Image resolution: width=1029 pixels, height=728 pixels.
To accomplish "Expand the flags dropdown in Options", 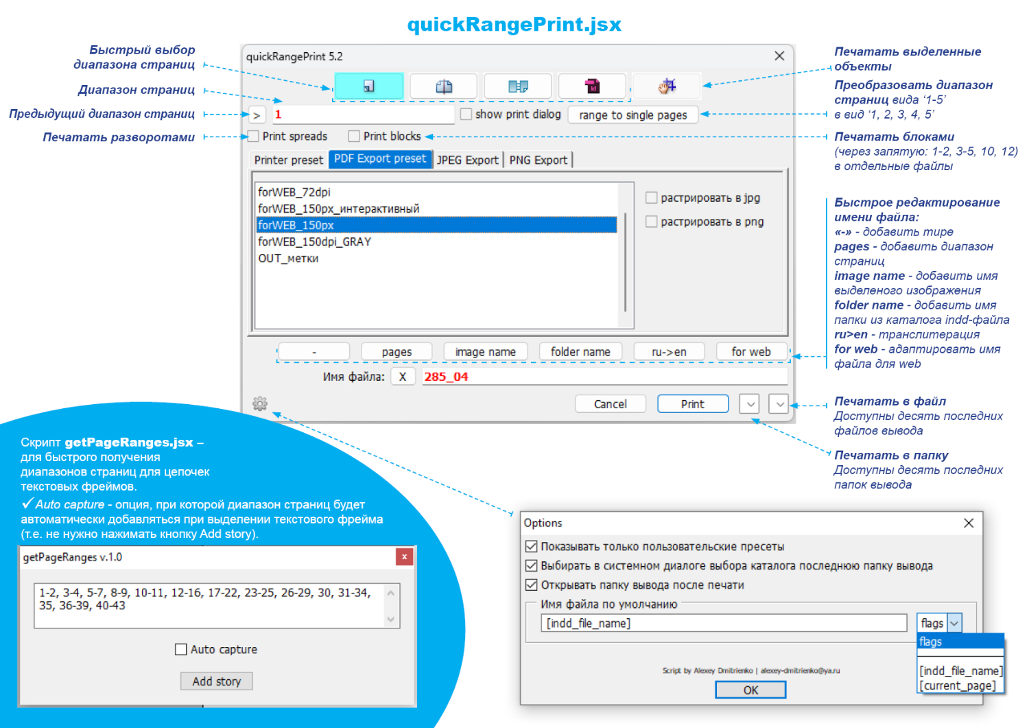I will pos(955,623).
